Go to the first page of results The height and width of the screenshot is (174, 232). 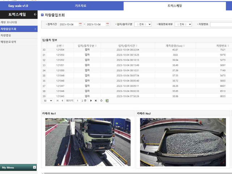pyautogui.click(x=58, y=100)
